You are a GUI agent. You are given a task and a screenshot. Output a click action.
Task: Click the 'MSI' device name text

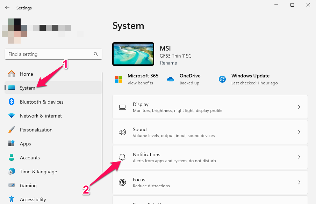click(x=165, y=48)
